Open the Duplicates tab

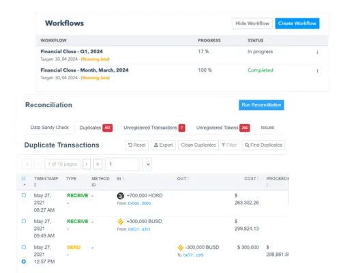coord(95,128)
